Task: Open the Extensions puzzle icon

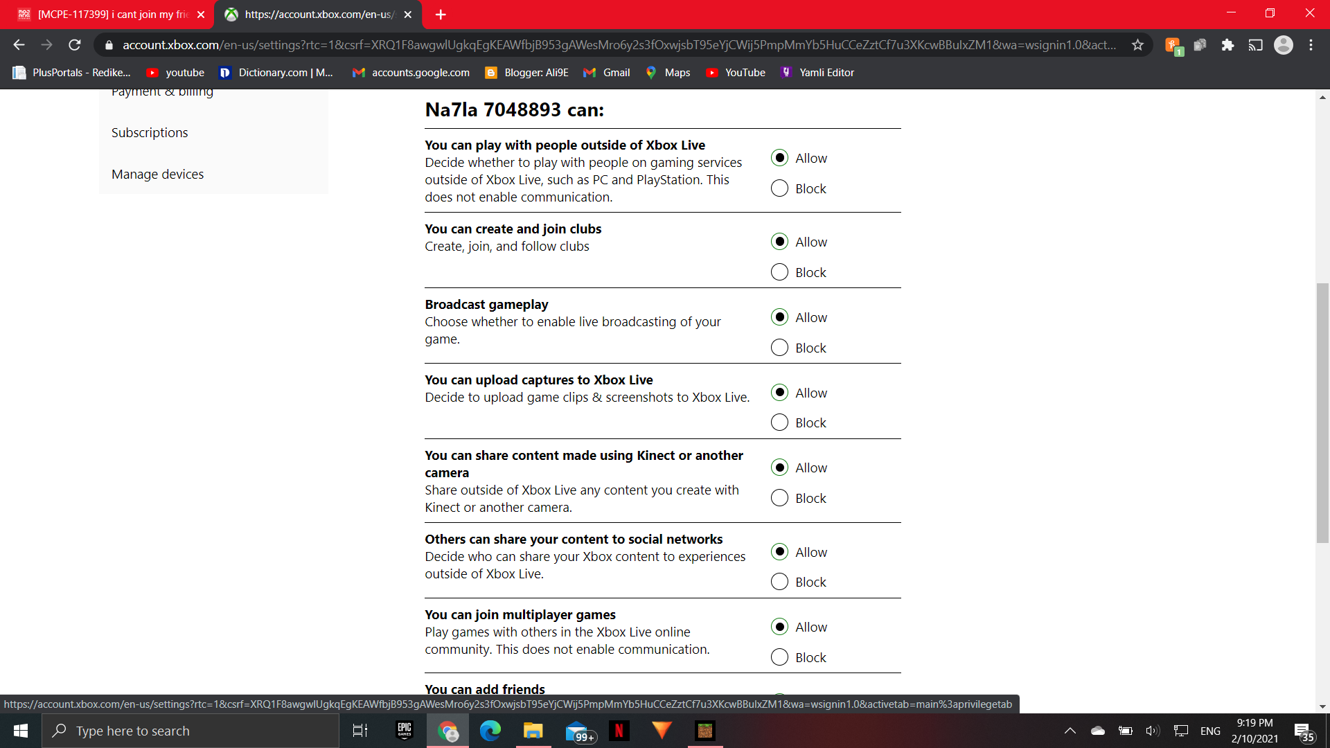Action: [1227, 45]
